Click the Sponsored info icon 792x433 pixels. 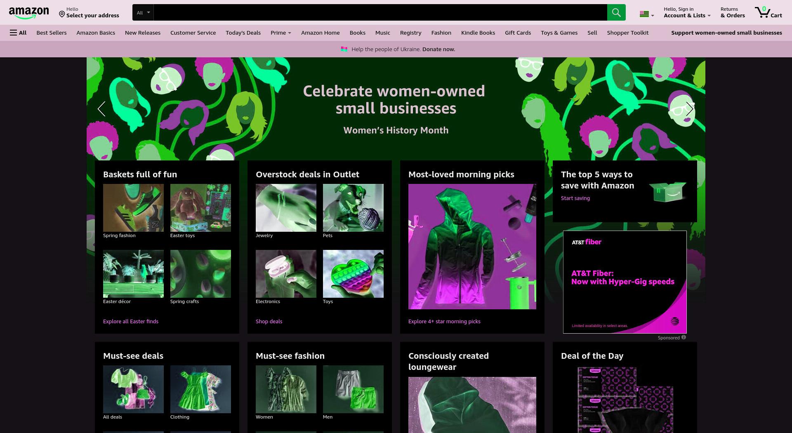684,337
